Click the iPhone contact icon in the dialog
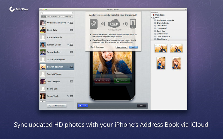The width and height of the screenshot is (223, 139). (x=133, y=24)
